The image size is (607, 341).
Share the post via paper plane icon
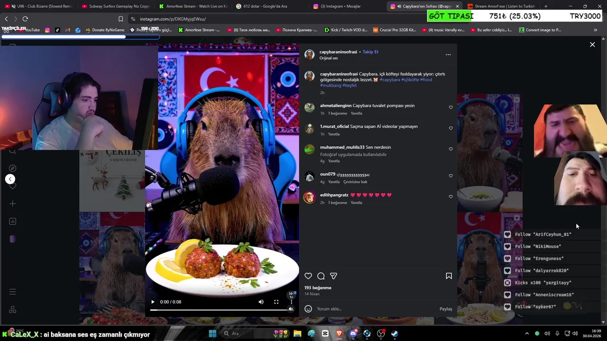tap(333, 276)
